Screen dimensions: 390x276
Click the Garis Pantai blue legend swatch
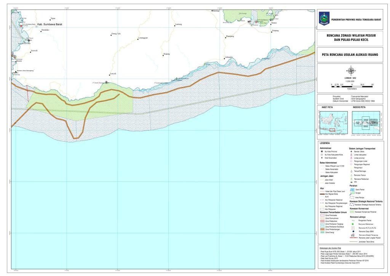tap(352, 189)
